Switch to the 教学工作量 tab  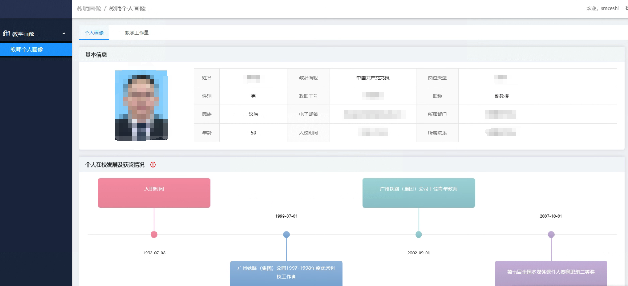pyautogui.click(x=137, y=33)
